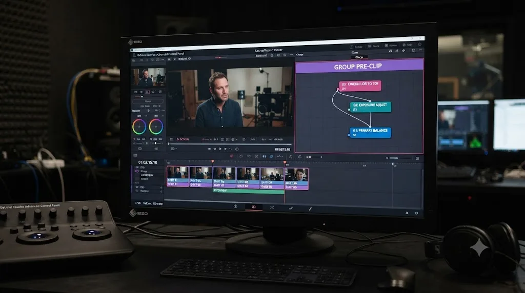Click the loop playback icon in transport
The height and width of the screenshot is (293, 525).
(x=237, y=149)
